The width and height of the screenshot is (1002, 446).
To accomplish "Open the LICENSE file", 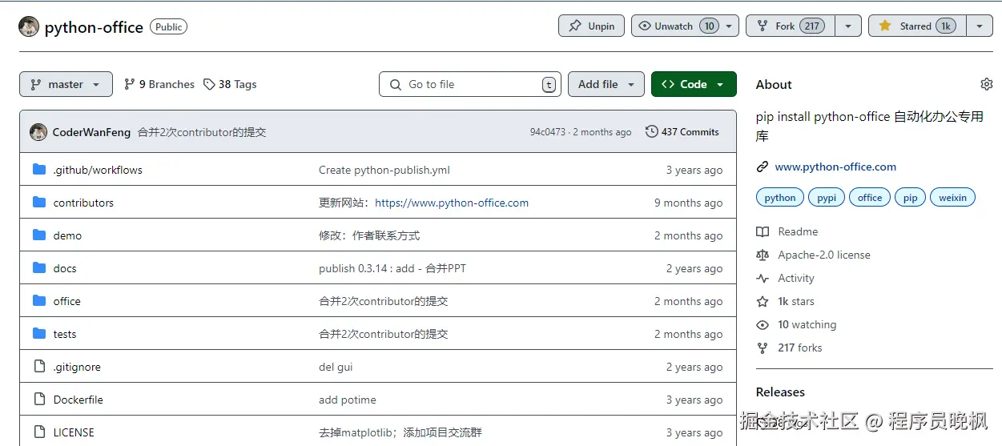I will pos(74,432).
